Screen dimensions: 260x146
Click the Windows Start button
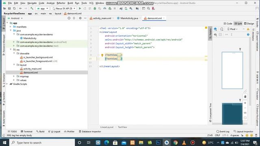[x=4, y=142]
